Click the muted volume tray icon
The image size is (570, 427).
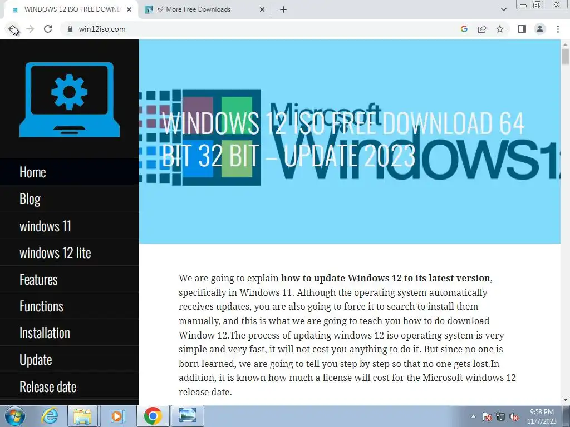(514, 416)
